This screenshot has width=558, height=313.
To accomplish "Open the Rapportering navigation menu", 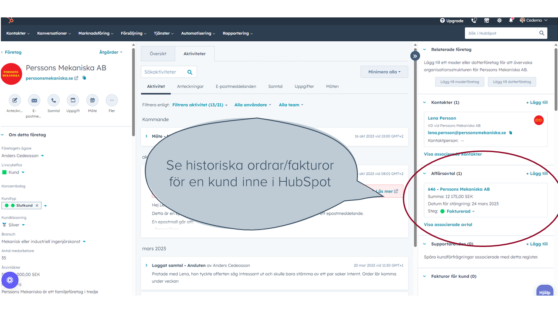I will coord(238,33).
